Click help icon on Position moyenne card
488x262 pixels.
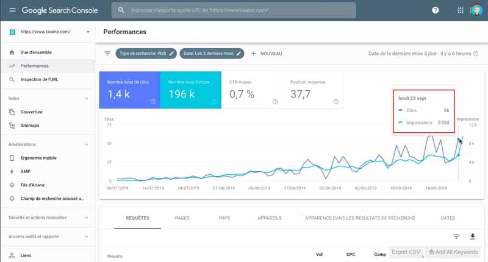336,102
